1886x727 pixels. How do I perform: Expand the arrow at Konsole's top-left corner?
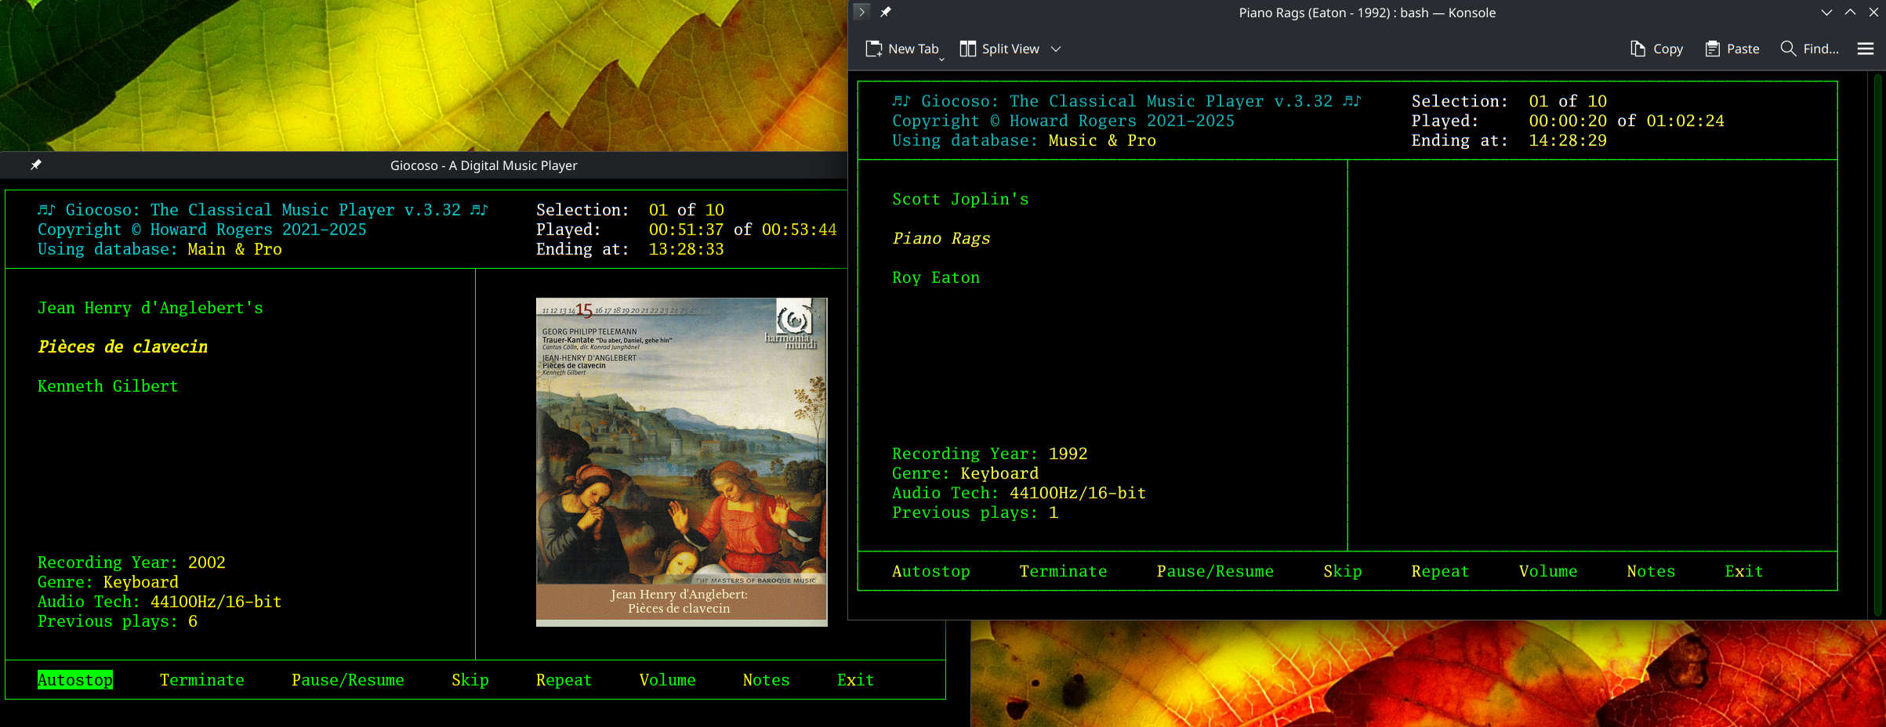tap(861, 12)
